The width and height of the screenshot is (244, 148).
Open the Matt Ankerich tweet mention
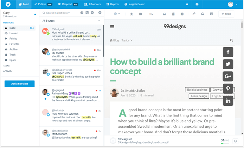point(71,136)
